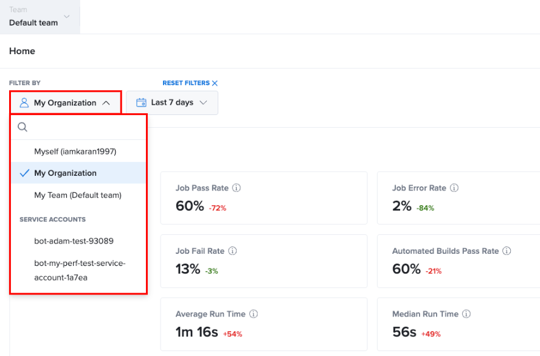Click the calendar icon in date filter
The width and height of the screenshot is (540, 356).
pos(141,103)
